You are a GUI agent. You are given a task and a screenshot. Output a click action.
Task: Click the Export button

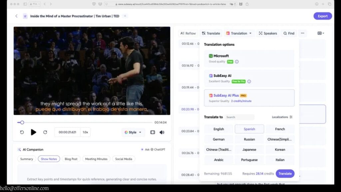click(322, 16)
